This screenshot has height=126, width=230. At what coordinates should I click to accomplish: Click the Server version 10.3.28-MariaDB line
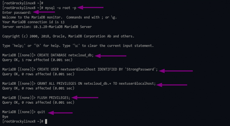[46, 27]
